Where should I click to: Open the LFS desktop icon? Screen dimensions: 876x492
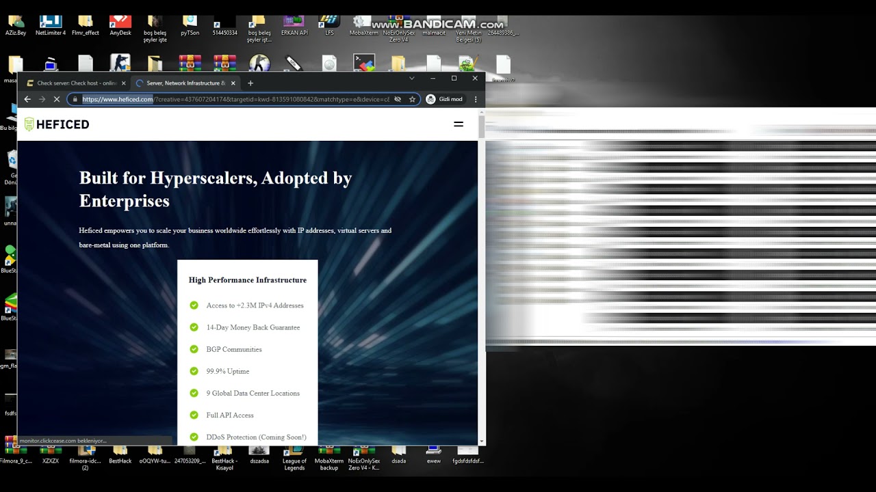click(329, 26)
